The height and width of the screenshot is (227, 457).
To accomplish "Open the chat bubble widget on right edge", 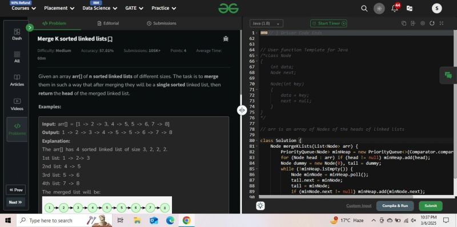I will pos(448,75).
